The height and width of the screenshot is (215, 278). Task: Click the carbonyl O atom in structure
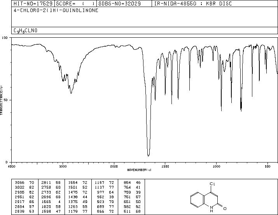click(225, 208)
